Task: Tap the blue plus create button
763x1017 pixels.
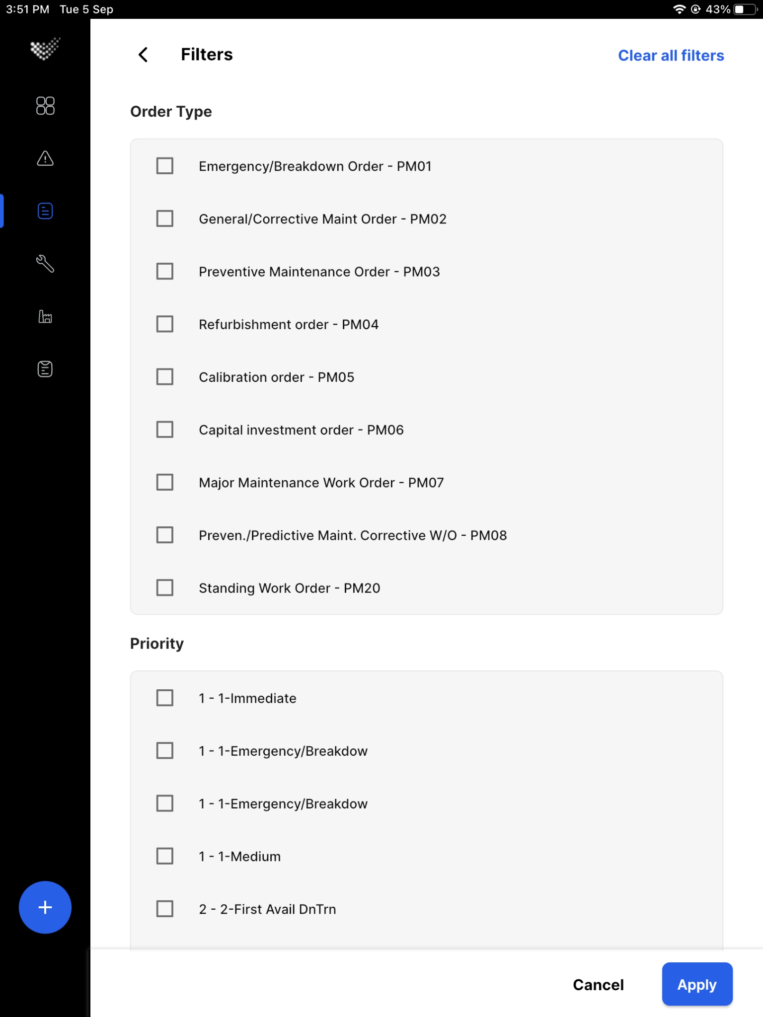Action: click(x=45, y=907)
